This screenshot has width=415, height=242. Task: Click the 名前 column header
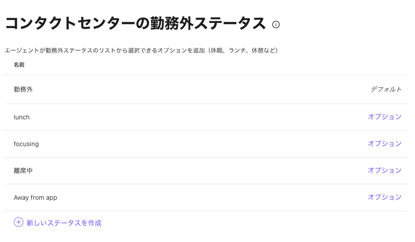[19, 65]
